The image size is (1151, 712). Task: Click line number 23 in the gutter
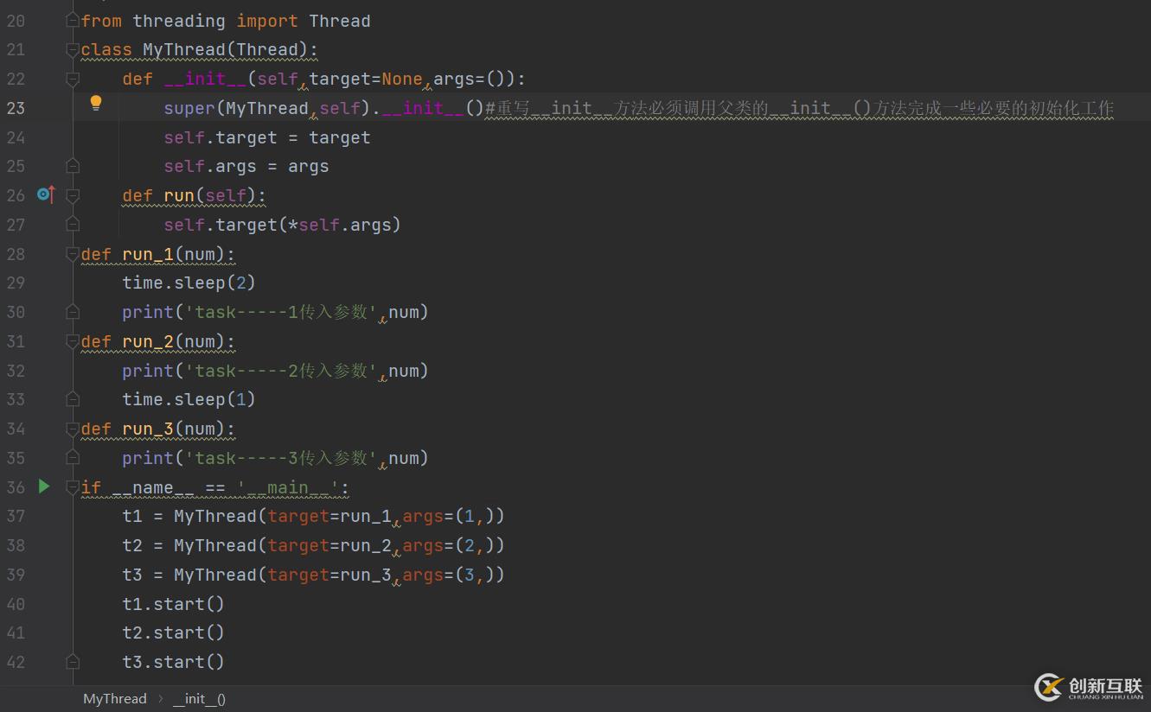click(16, 108)
